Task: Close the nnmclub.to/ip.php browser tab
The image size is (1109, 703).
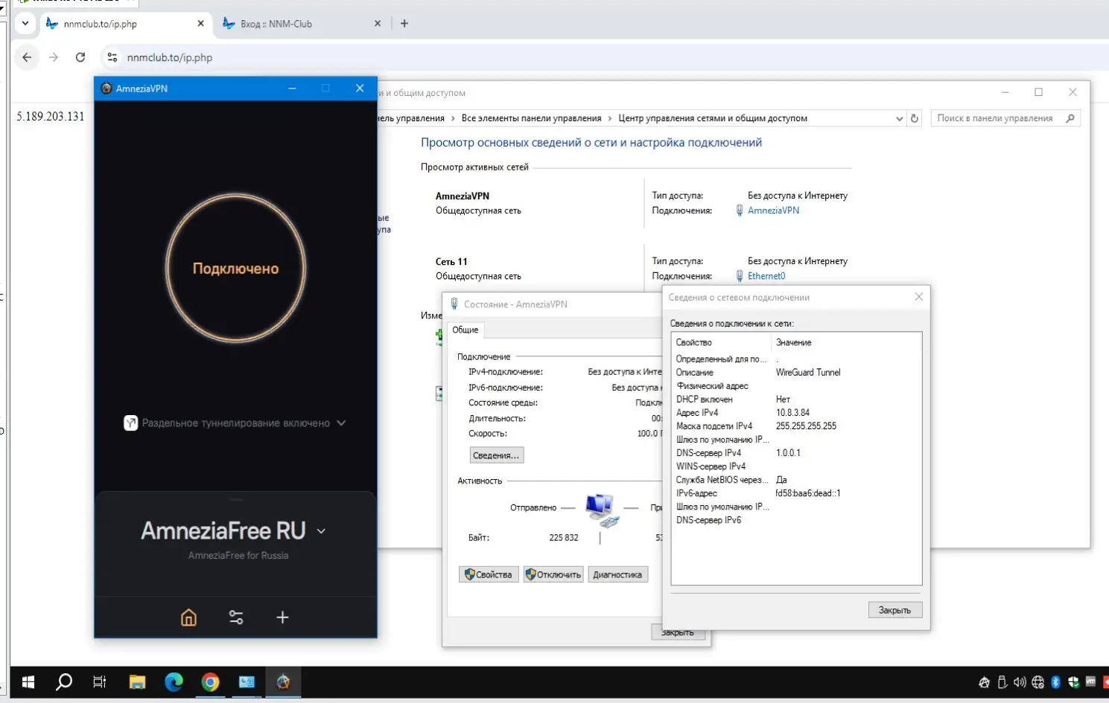Action: [200, 24]
